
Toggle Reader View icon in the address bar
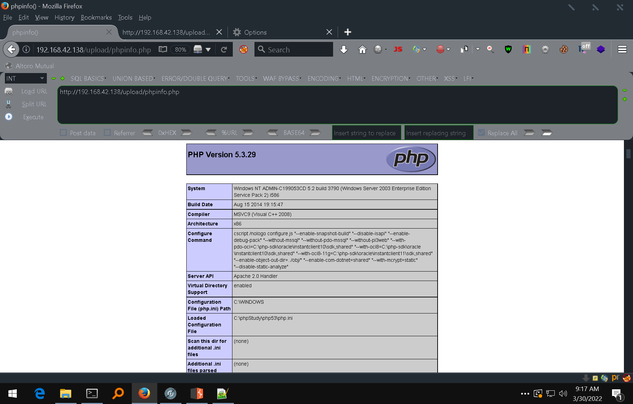click(x=163, y=50)
